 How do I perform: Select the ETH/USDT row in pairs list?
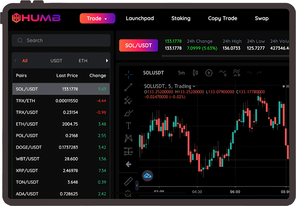tap(61, 124)
